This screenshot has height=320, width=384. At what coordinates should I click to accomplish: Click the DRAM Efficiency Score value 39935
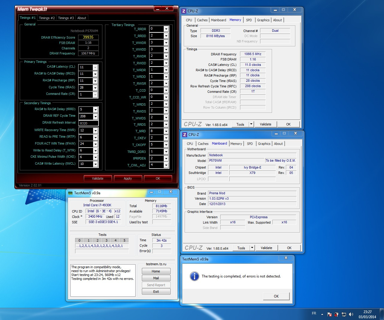tap(88, 37)
